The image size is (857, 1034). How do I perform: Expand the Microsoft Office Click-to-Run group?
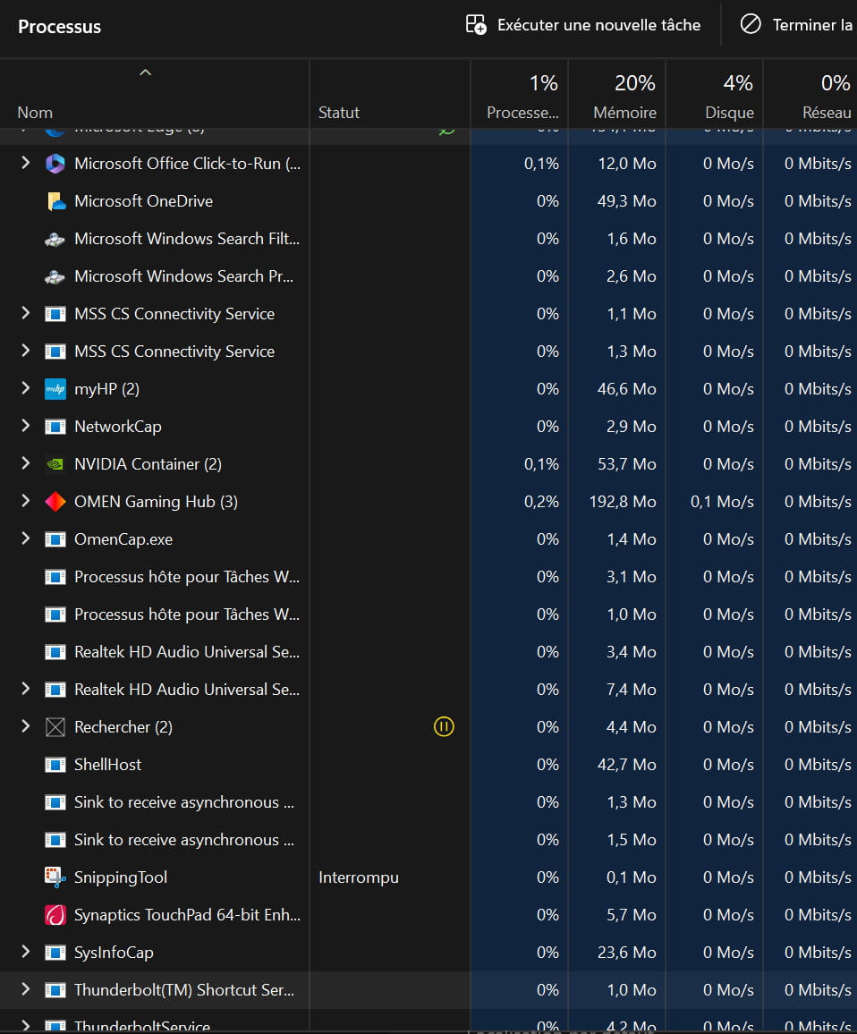[25, 162]
